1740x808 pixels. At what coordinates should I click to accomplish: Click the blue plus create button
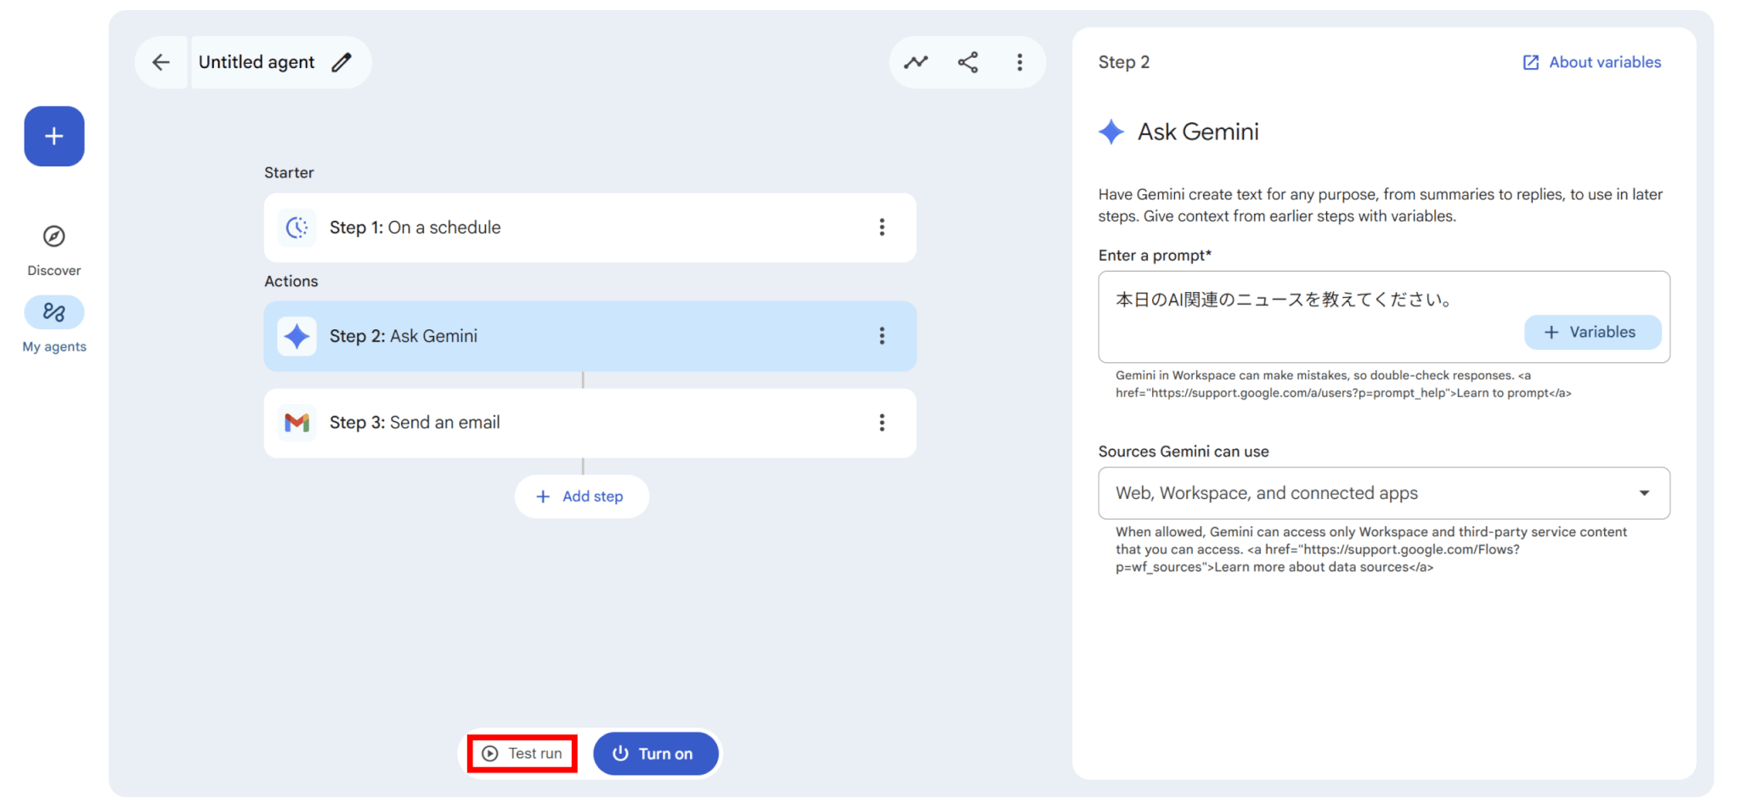coord(54,136)
